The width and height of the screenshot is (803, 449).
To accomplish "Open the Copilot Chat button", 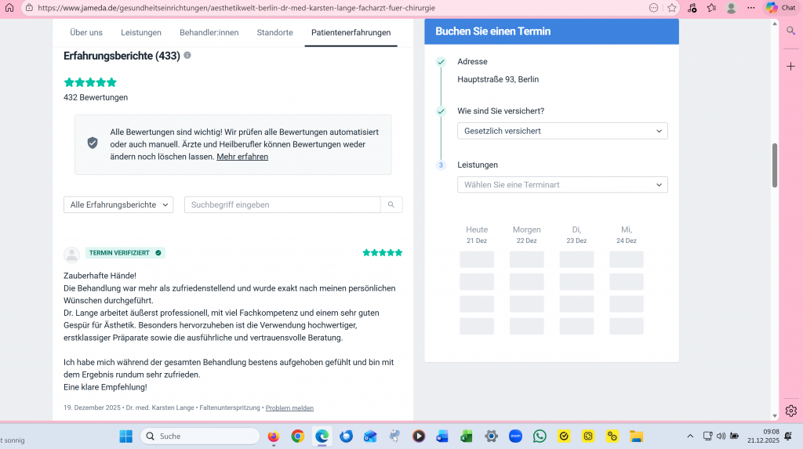I will pyautogui.click(x=780, y=8).
